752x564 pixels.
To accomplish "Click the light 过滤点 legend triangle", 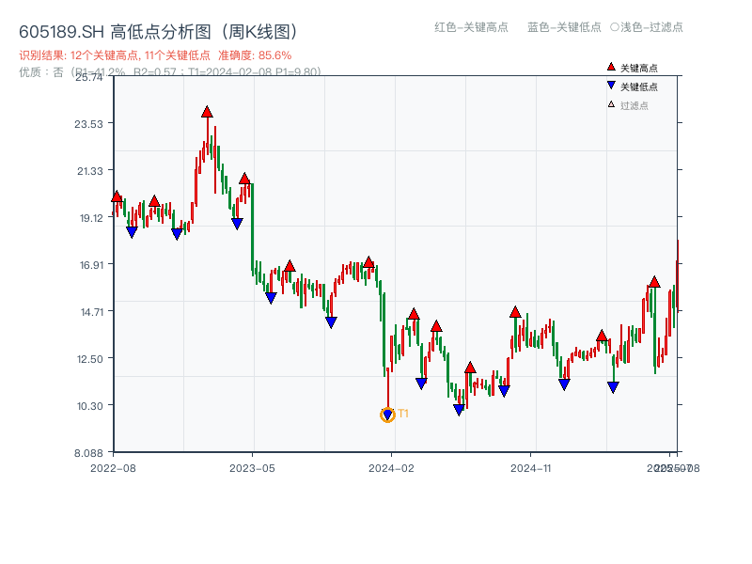I will click(x=611, y=104).
